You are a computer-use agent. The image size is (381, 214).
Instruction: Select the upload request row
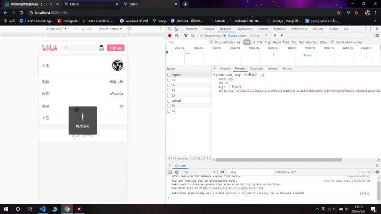tap(189, 100)
